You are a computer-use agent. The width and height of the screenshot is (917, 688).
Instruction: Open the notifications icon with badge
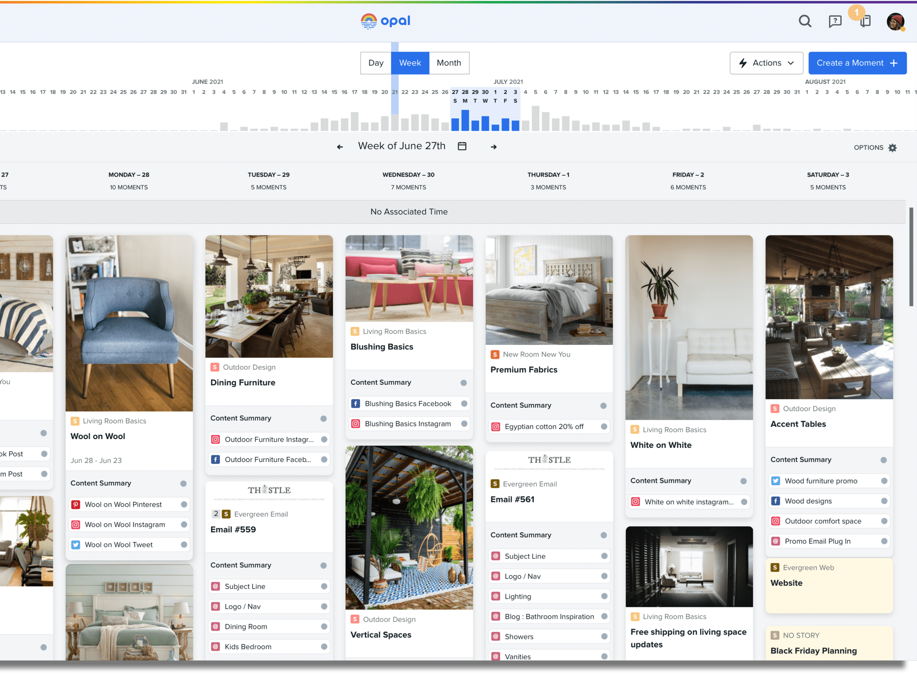point(865,21)
